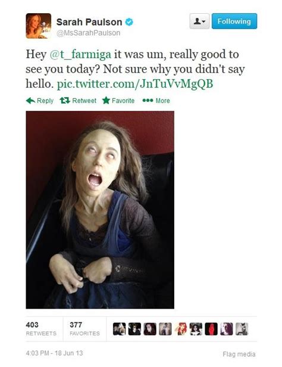Open the 4:03 PM - 18 Jun 13 timestamp
Viewport: 282px width, 367px height.
click(x=55, y=353)
